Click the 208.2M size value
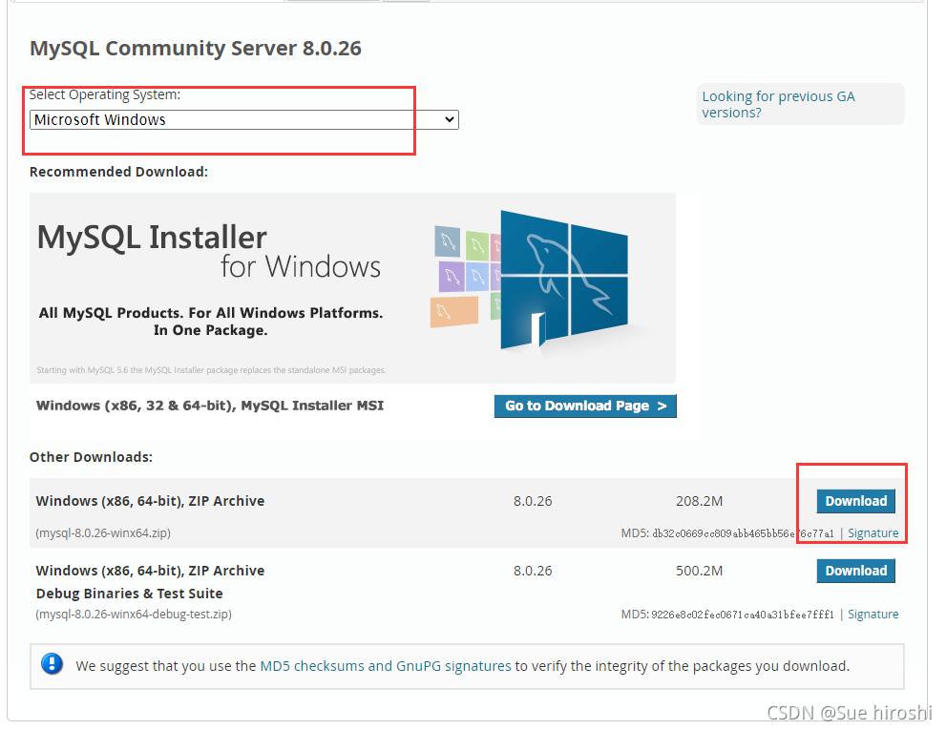This screenshot has height=730, width=946. tap(700, 501)
